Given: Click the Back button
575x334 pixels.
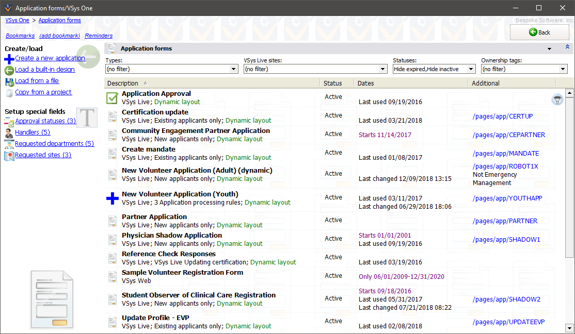Looking at the screenshot, I should pyautogui.click(x=539, y=32).
